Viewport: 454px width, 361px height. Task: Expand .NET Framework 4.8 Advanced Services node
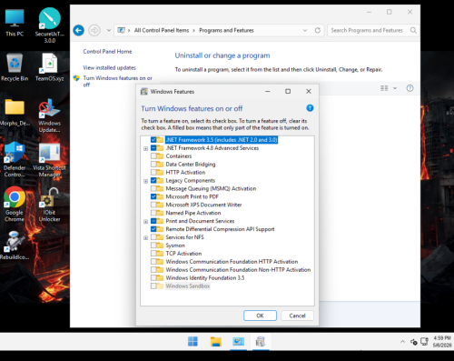point(145,148)
